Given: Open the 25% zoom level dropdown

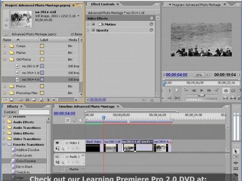Looking at the screenshot, I should [x=207, y=75].
